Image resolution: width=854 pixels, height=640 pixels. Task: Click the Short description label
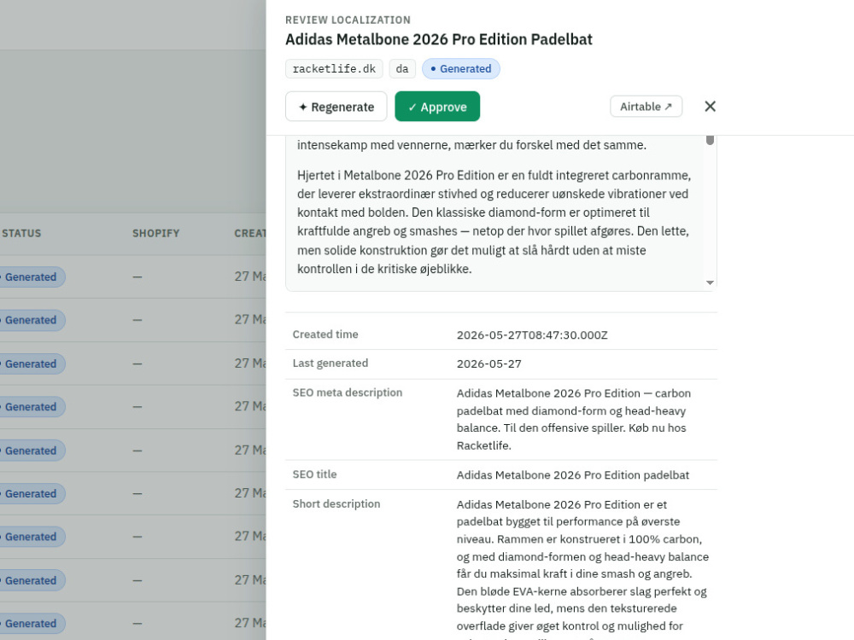tap(336, 504)
